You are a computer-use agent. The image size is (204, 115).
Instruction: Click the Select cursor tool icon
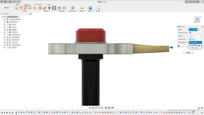[98, 8]
